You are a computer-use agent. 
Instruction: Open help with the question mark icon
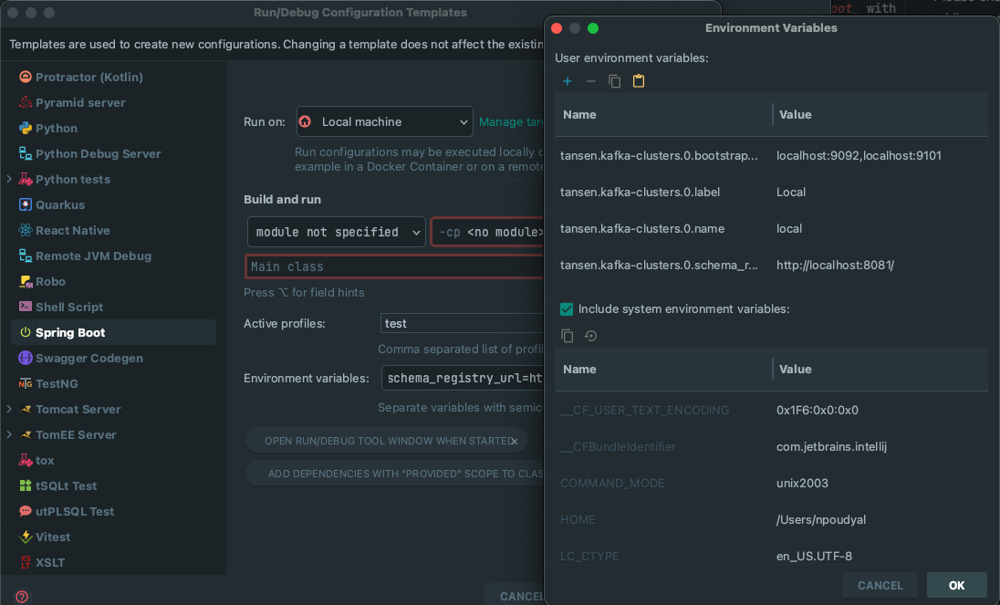tap(22, 597)
